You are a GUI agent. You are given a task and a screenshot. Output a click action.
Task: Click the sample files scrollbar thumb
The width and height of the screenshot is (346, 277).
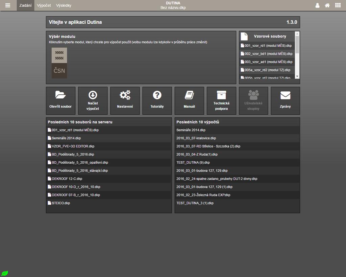pos(297,45)
